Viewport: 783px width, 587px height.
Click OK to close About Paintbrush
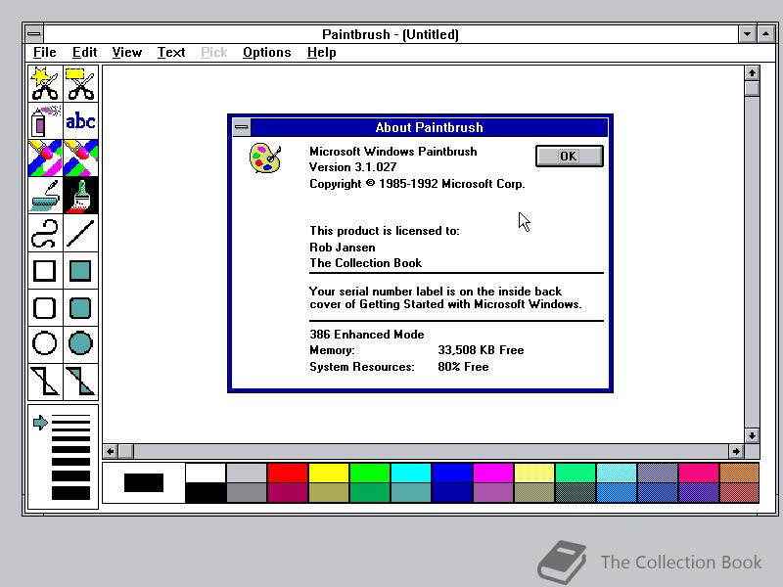[570, 157]
